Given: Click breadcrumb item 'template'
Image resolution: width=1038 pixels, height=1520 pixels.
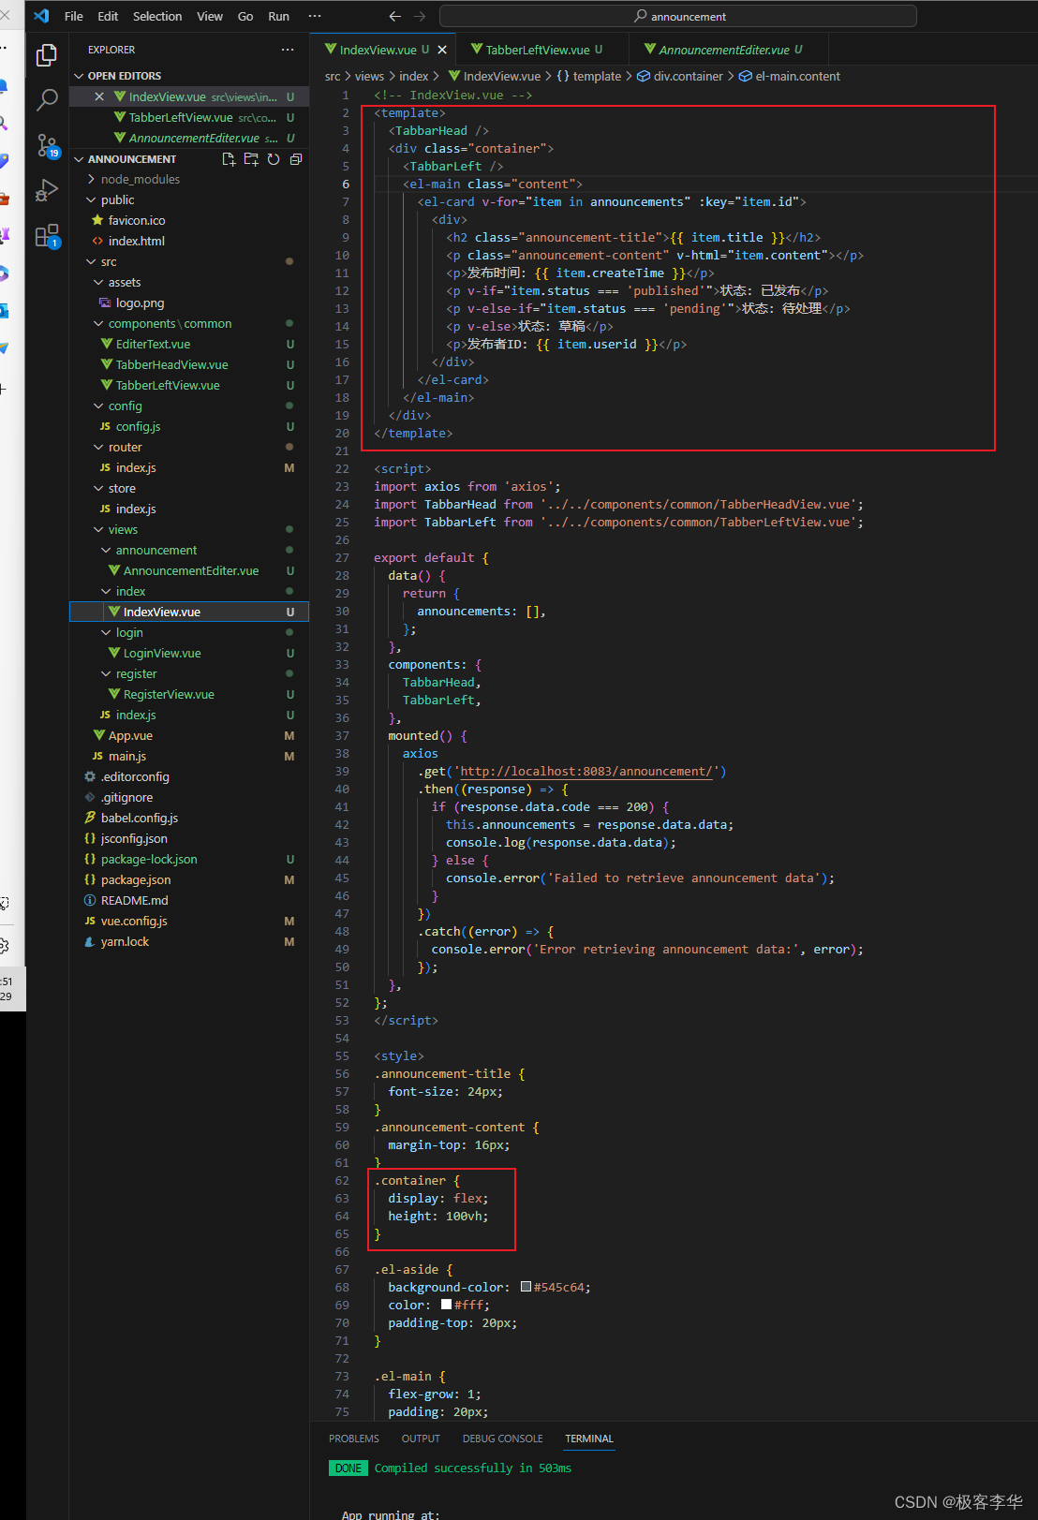Looking at the screenshot, I should 588,76.
